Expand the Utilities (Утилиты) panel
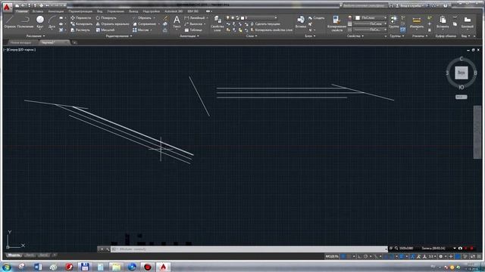 tap(420, 36)
